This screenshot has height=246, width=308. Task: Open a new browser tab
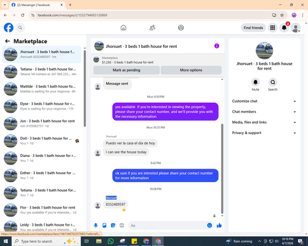coord(70,5)
